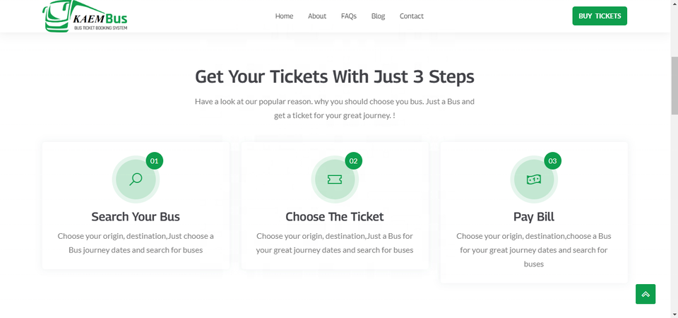Image resolution: width=678 pixels, height=318 pixels.
Task: Click the "Get Your Tickets With Just 3 Steps" title
Action: point(335,76)
